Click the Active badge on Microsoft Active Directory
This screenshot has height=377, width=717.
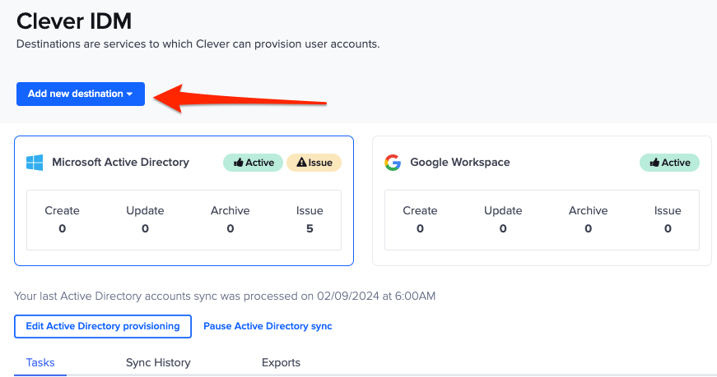coord(254,163)
